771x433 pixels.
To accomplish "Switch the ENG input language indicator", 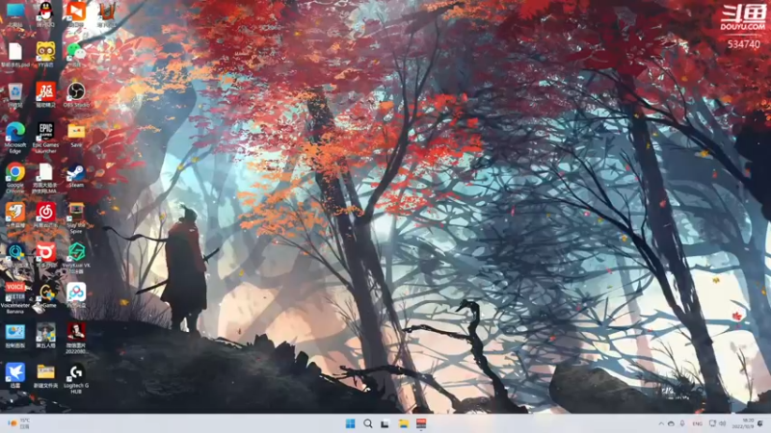I will 697,423.
